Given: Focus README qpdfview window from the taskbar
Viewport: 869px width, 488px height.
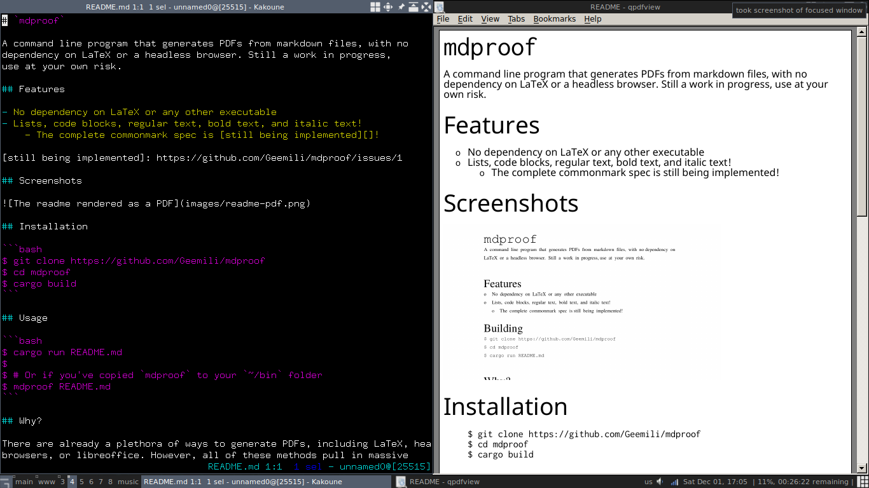Looking at the screenshot, I should pos(518,482).
